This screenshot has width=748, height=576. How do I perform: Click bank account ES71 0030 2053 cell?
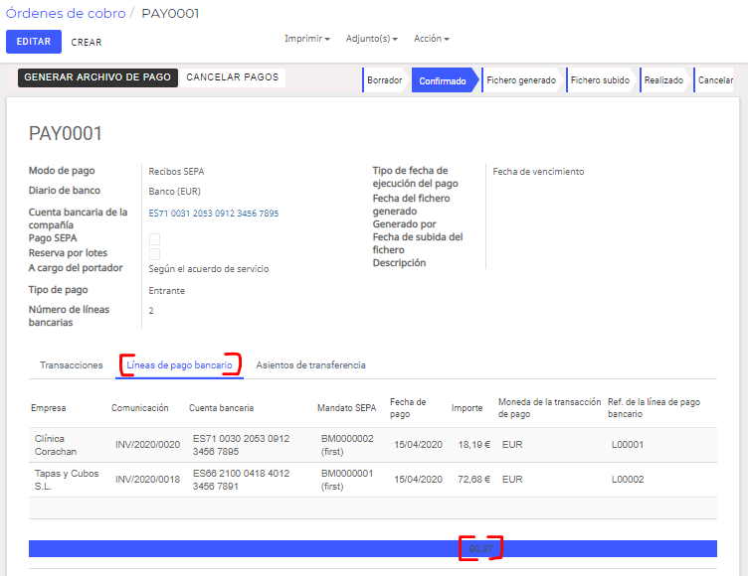click(x=241, y=445)
